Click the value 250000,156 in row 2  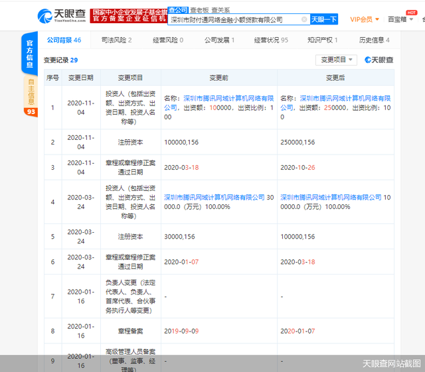click(297, 142)
